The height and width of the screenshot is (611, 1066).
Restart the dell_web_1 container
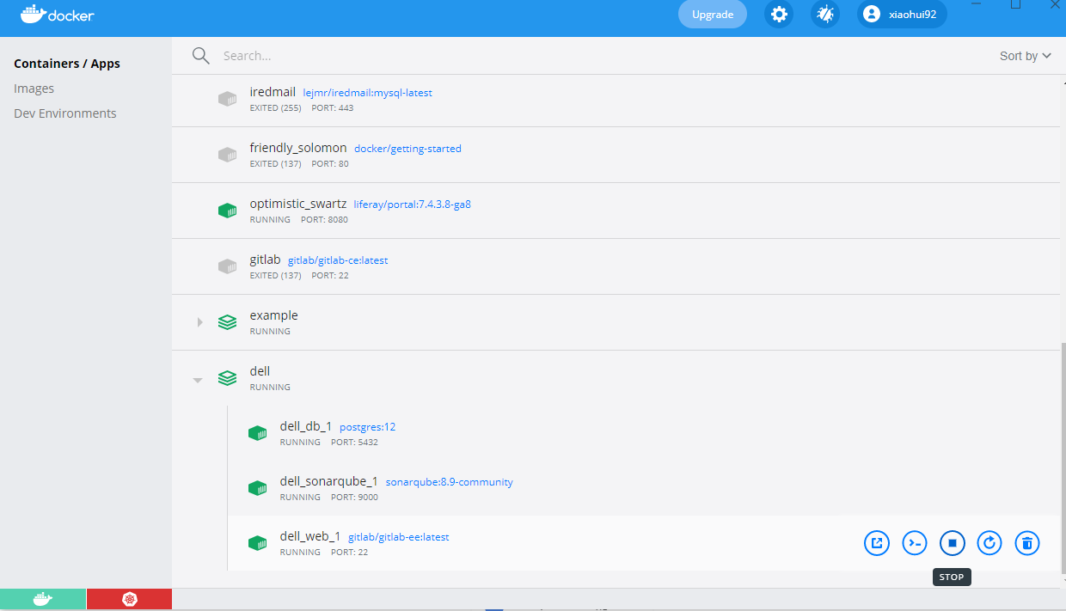(989, 542)
